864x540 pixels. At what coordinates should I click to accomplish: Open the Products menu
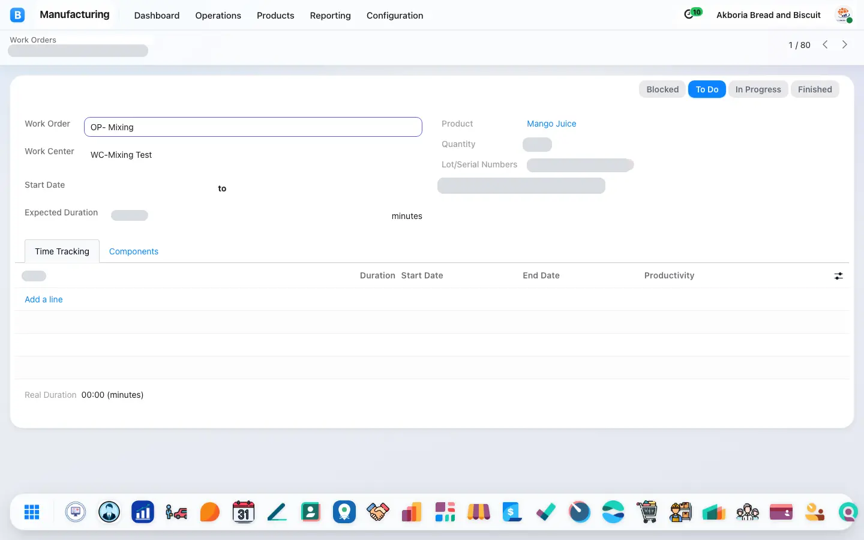(x=275, y=16)
